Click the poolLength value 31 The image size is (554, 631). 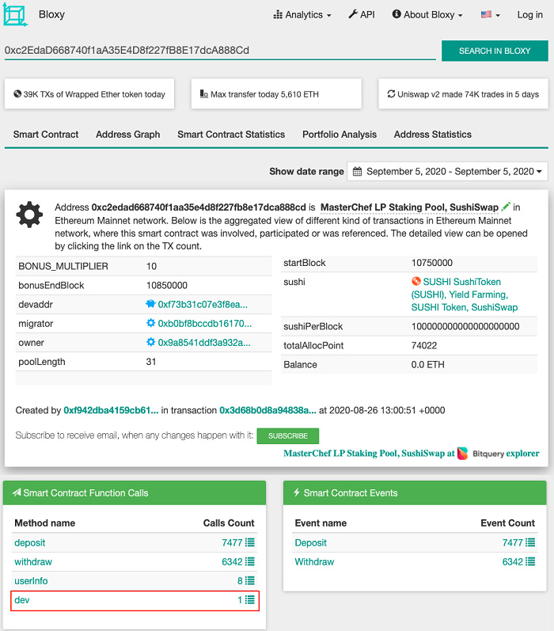point(151,362)
